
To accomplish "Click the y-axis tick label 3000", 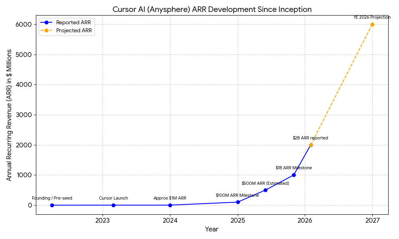I will tap(24, 115).
